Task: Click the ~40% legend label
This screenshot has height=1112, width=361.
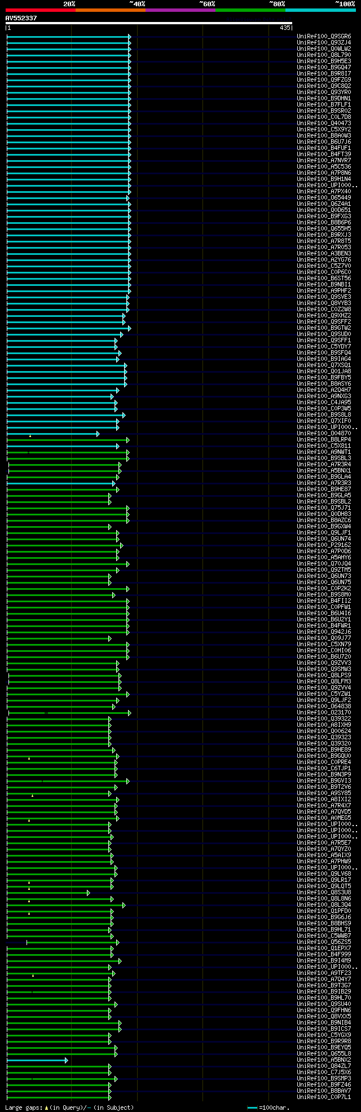Action: coord(137,4)
